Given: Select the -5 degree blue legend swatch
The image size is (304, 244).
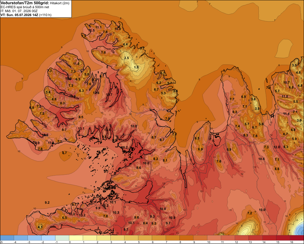Looking at the screenshot, I should point(7,238).
